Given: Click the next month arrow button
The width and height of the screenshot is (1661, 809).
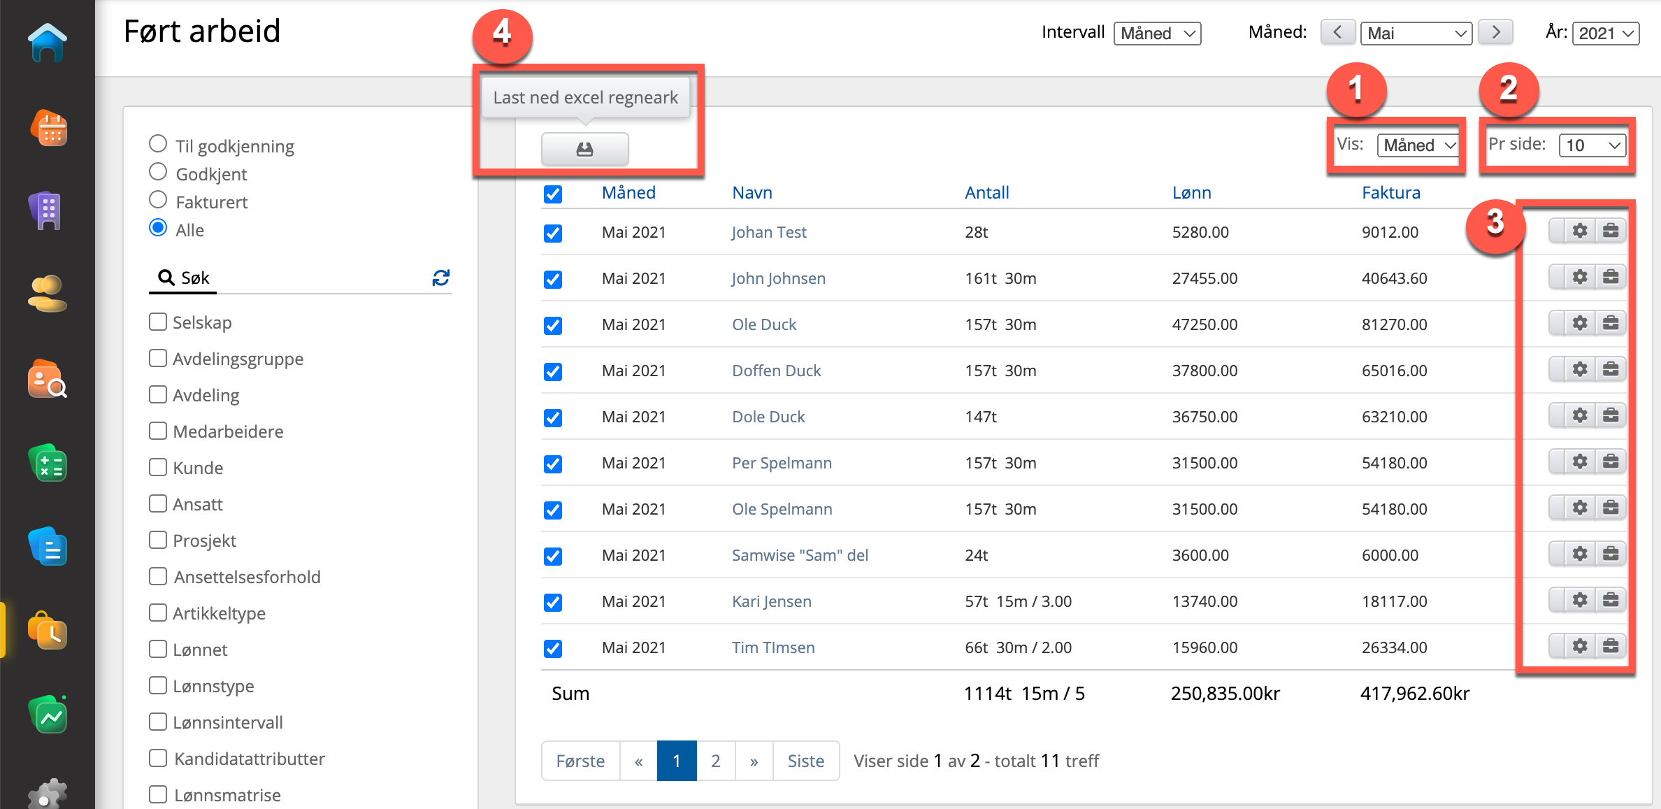Looking at the screenshot, I should pos(1495,32).
